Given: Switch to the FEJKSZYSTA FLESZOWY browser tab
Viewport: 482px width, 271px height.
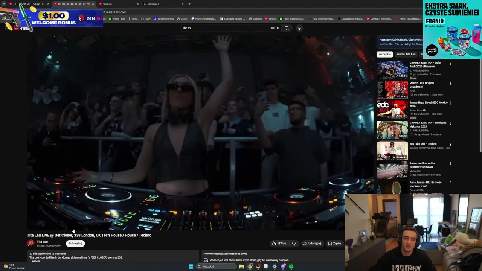Looking at the screenshot, I should tap(29, 4).
